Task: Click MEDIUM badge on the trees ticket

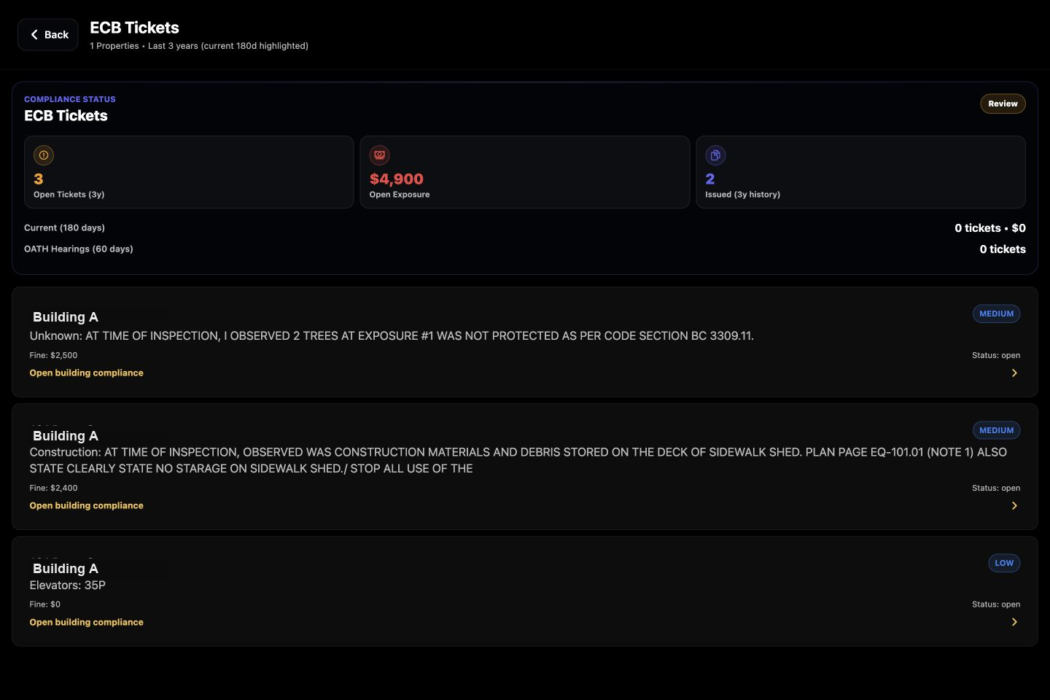Action: coord(996,314)
